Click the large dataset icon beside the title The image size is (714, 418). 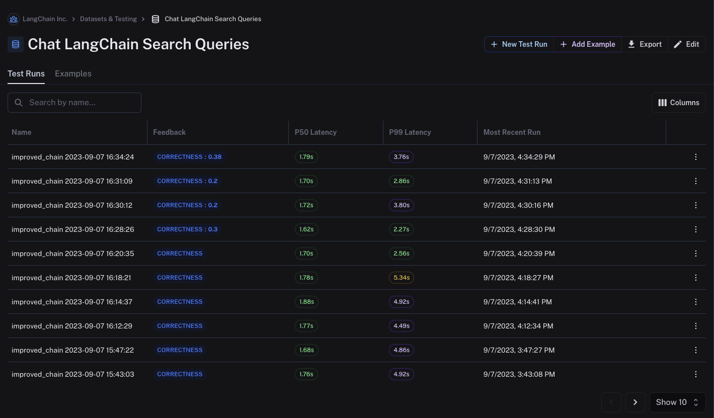tap(16, 44)
